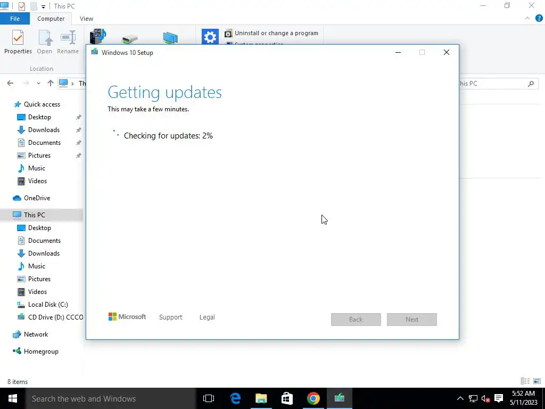
Task: Select Quick access in navigation pane
Action: coord(42,104)
